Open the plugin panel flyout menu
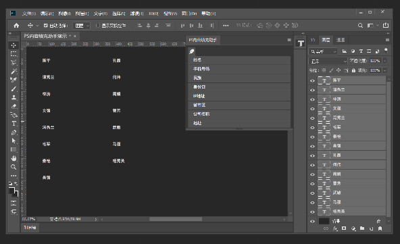Image resolution: width=400 pixels, height=244 pixels. (x=289, y=40)
